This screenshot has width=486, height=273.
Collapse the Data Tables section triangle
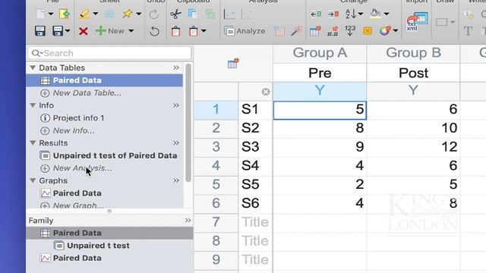(x=33, y=67)
